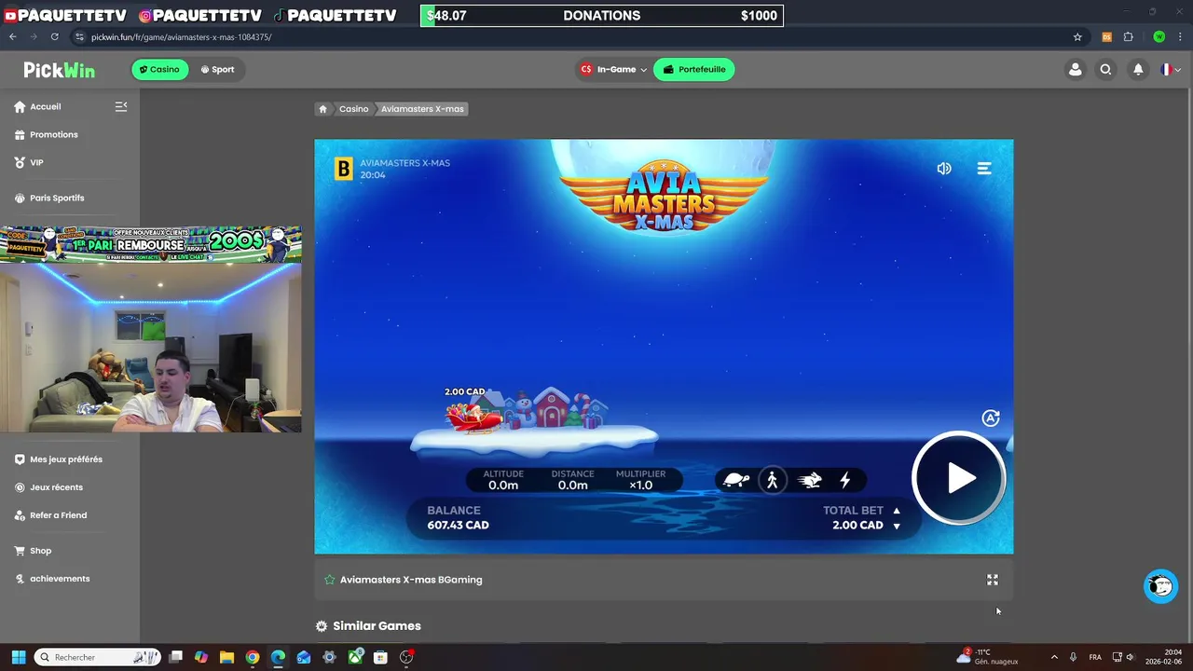Click the browser address bar
The width and height of the screenshot is (1193, 671).
click(x=578, y=37)
